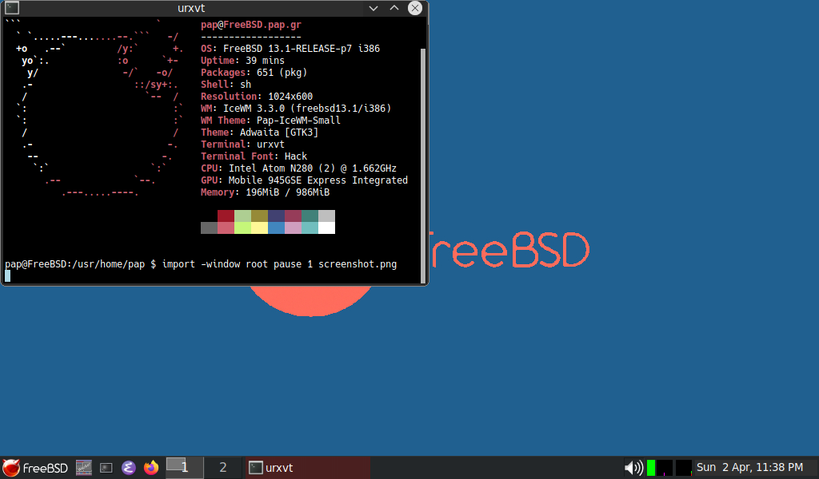
Task: Click the date and time clock
Action: (x=749, y=468)
